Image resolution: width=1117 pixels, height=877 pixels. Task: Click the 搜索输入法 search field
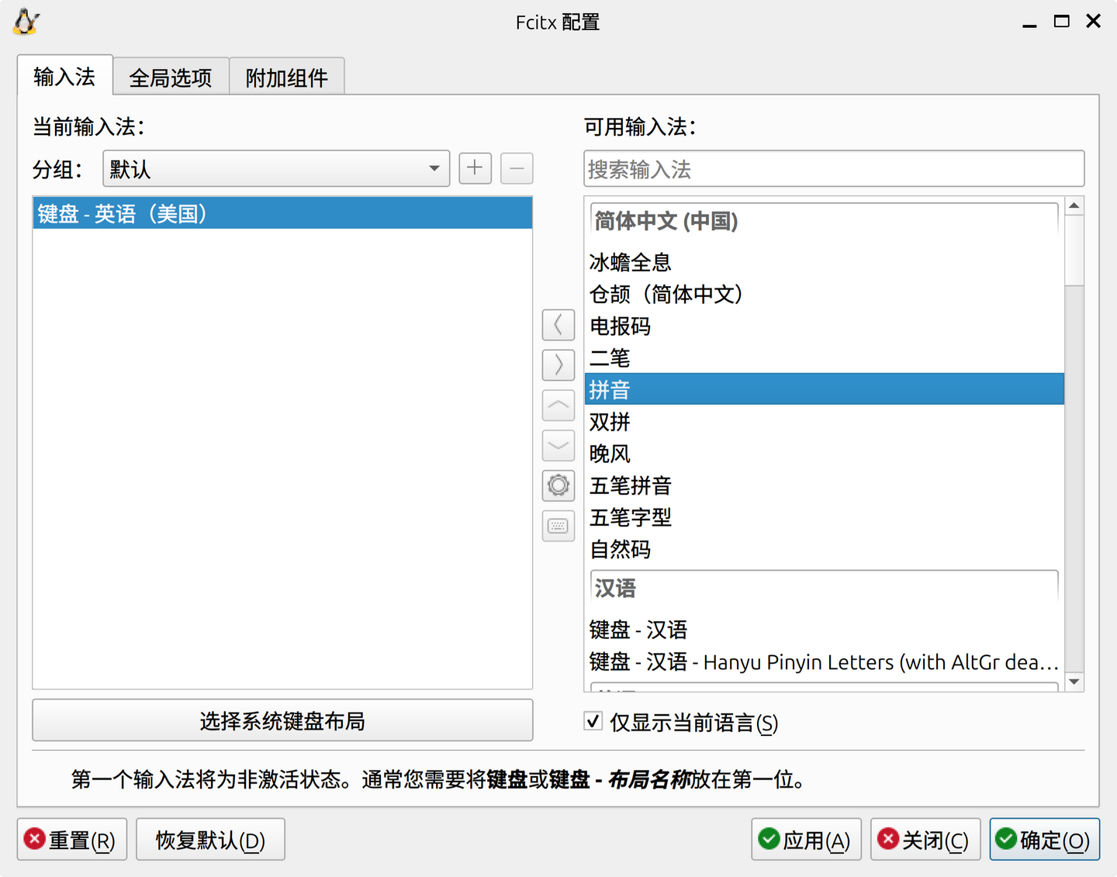pyautogui.click(x=834, y=169)
